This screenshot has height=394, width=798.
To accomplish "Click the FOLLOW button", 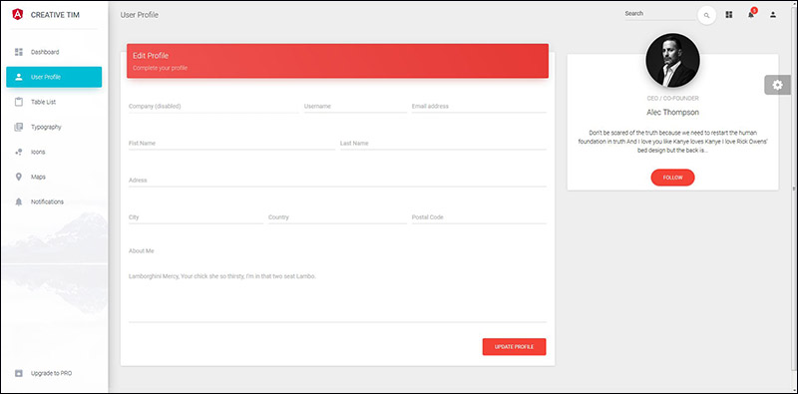I will tap(672, 178).
